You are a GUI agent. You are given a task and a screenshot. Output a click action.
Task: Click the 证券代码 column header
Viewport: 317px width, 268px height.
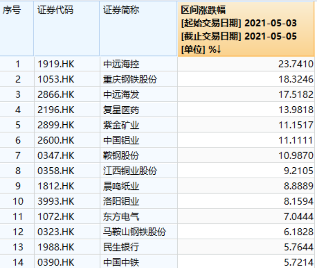[x=66, y=29]
